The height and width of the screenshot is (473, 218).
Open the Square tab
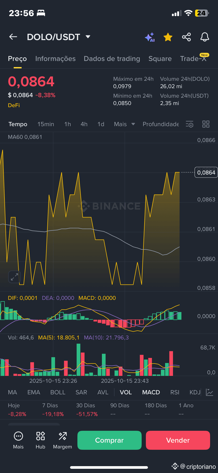tap(160, 59)
